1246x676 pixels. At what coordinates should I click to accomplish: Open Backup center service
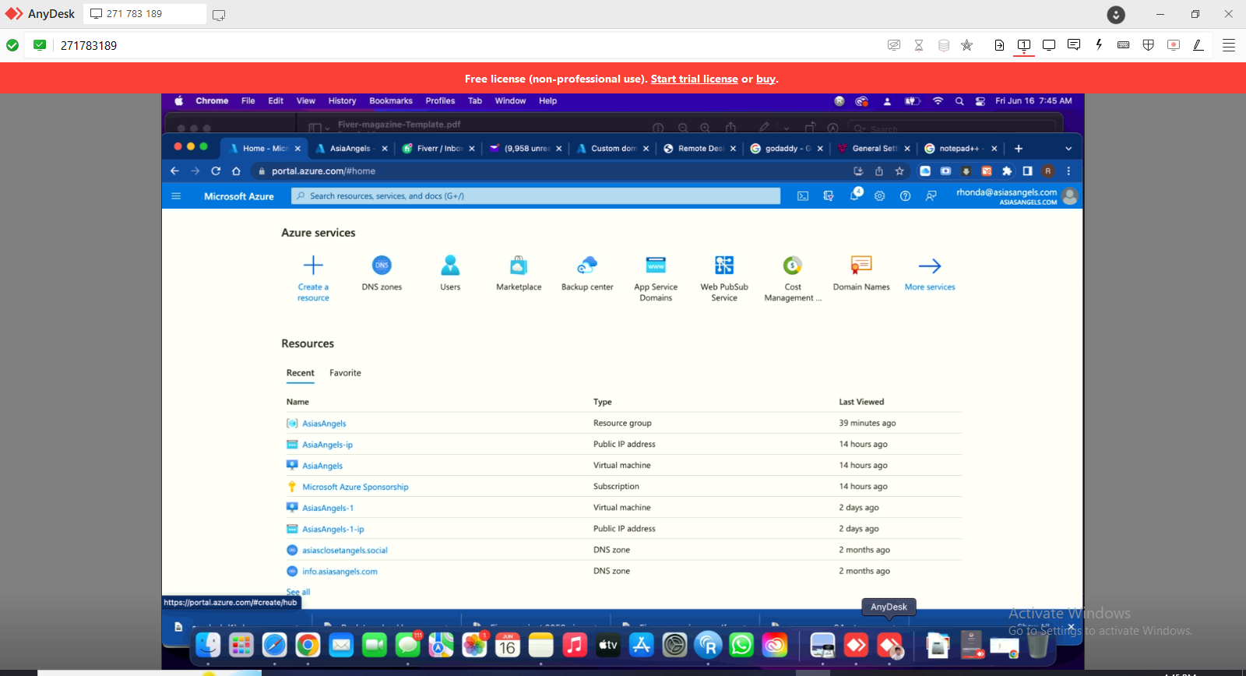point(587,273)
